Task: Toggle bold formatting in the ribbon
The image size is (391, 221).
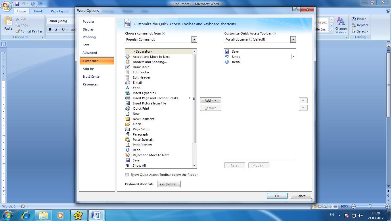Action: coord(50,29)
